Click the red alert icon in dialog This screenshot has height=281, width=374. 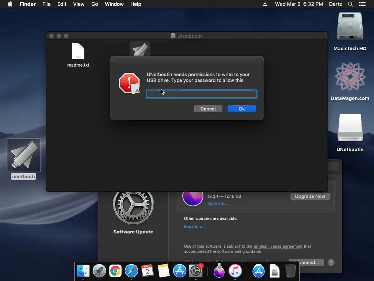(129, 83)
